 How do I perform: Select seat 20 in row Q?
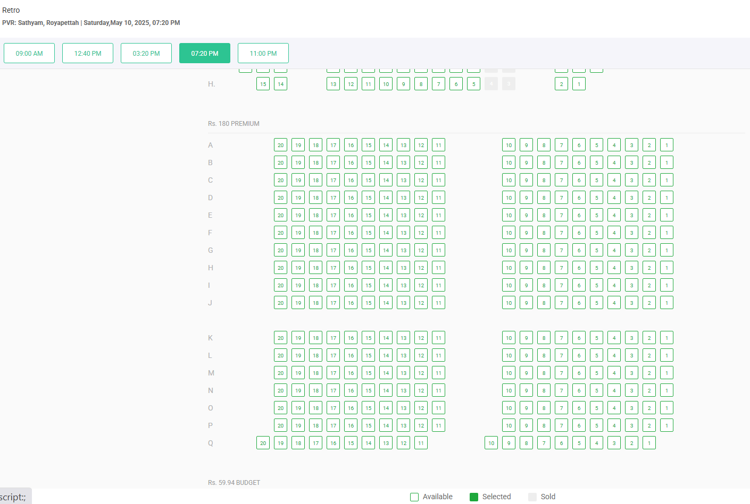point(263,443)
